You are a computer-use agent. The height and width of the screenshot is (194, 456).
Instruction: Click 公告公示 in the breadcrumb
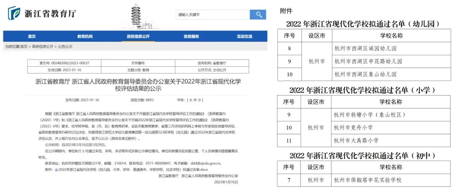point(65,46)
